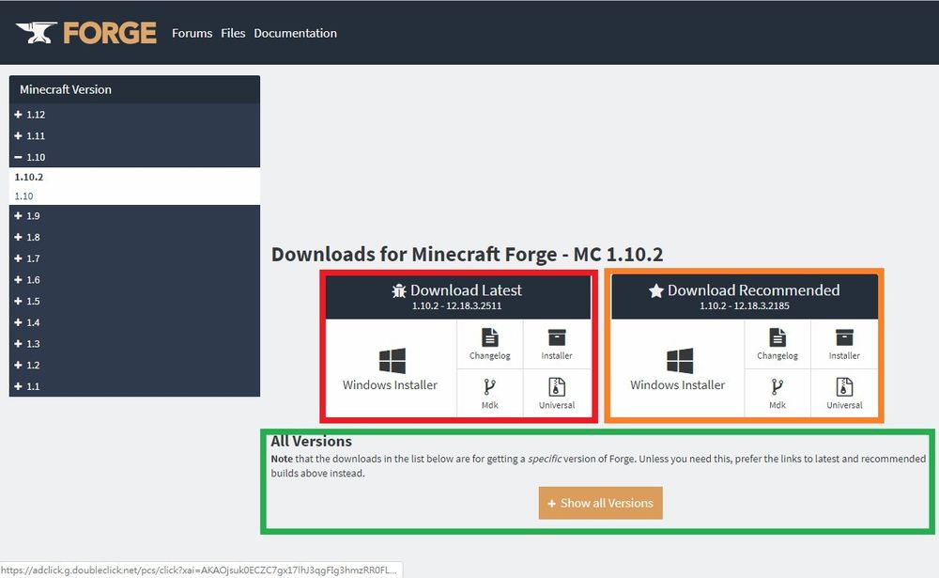Open the Forums menu item
The image size is (939, 578).
click(x=192, y=33)
